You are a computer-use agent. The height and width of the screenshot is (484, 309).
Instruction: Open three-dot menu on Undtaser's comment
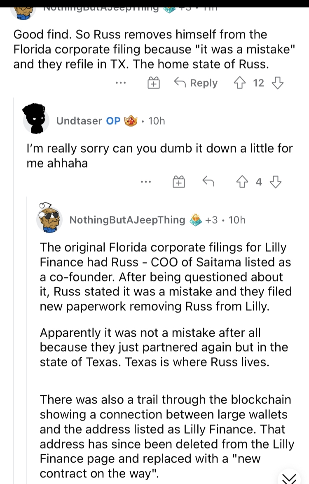pyautogui.click(x=145, y=182)
